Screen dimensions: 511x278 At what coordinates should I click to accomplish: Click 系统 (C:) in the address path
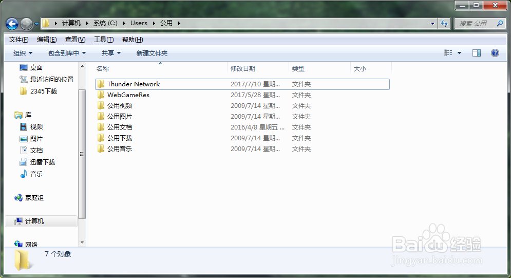click(x=106, y=23)
